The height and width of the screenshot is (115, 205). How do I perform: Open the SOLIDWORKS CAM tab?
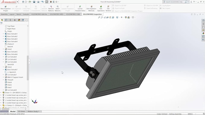[73, 14]
